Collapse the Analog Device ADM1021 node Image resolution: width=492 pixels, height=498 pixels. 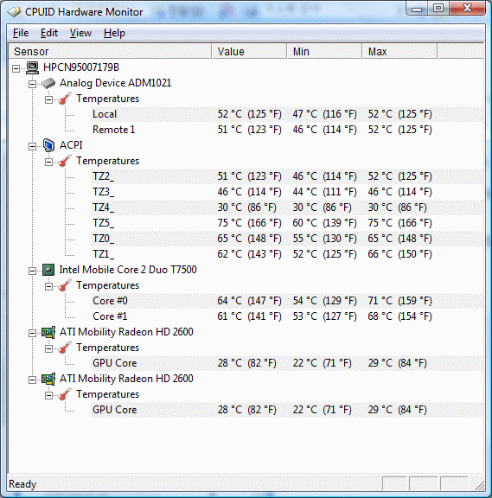[32, 84]
